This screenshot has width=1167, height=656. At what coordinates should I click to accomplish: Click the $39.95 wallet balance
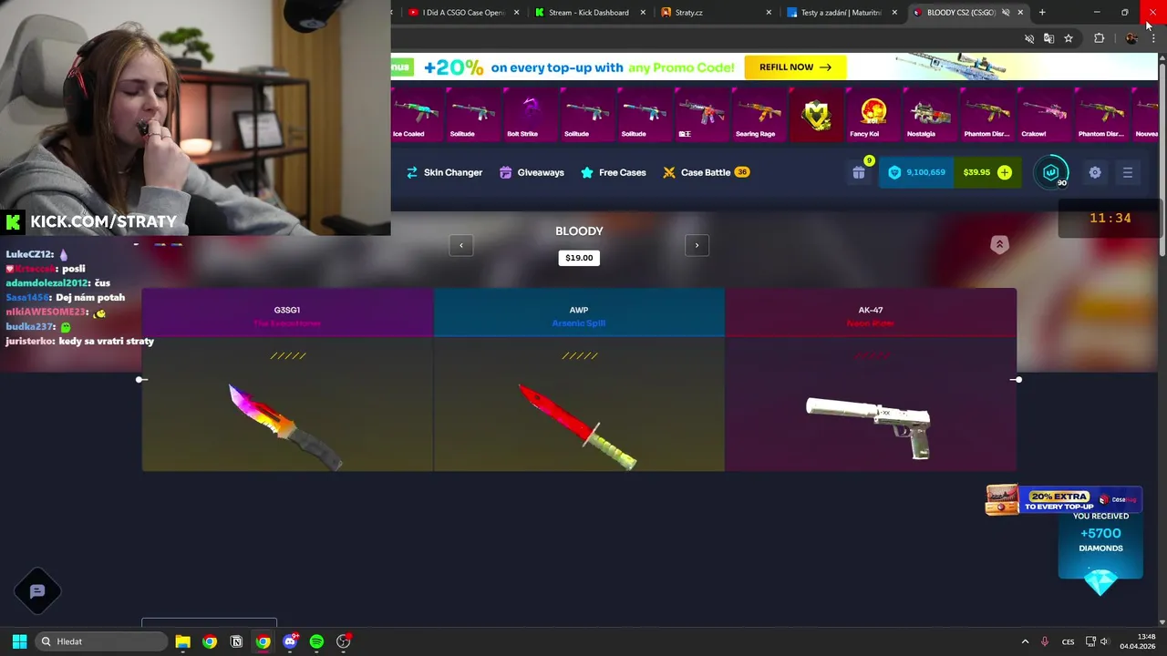click(x=976, y=172)
